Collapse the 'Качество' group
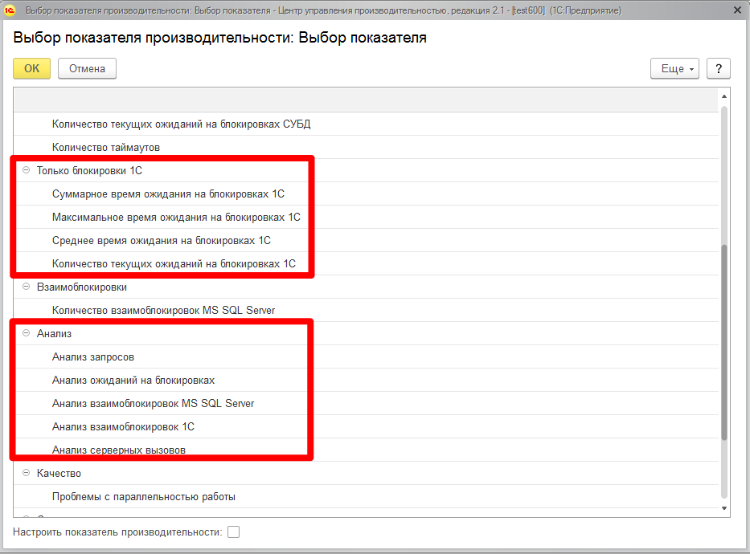This screenshot has height=554, width=750. 27,474
